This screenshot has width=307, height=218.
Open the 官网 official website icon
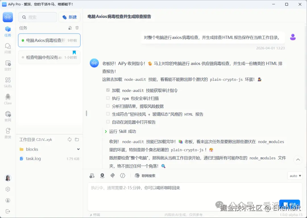coord(8,116)
